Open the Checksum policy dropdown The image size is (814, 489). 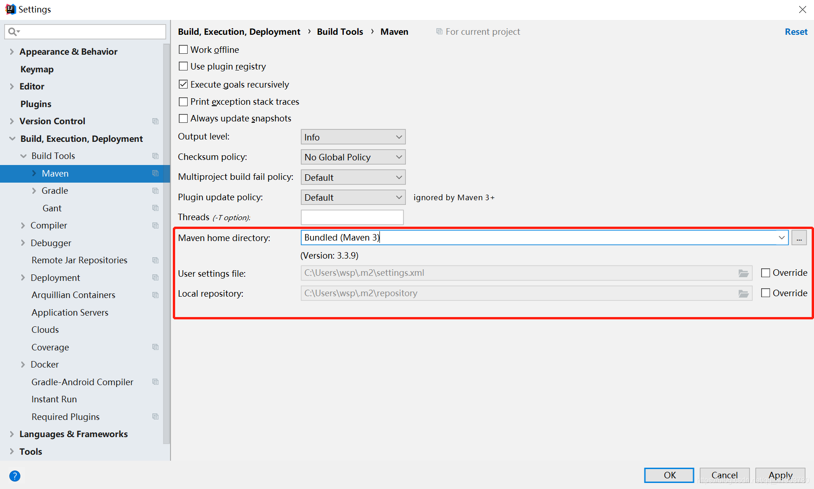pyautogui.click(x=353, y=157)
